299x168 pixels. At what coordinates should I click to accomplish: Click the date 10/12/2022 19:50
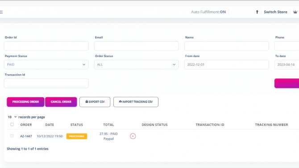[50, 136]
